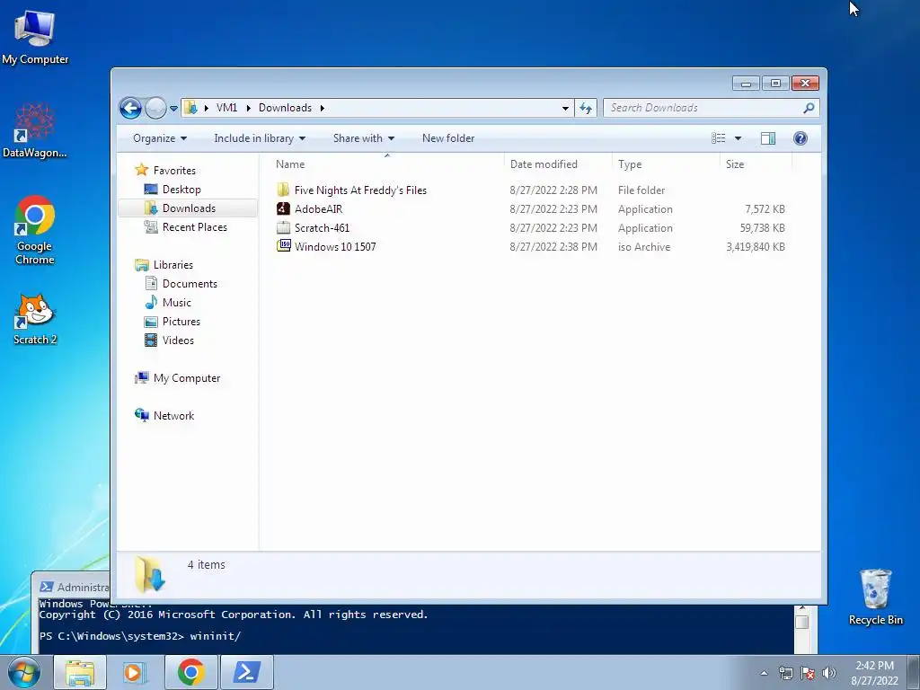Click the Action Center flag icon
Image resolution: width=920 pixels, height=690 pixels.
[x=808, y=673]
